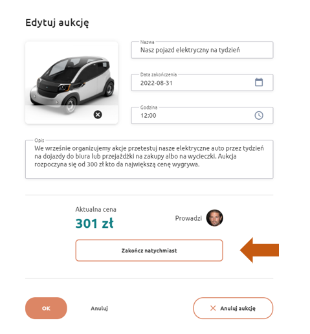The width and height of the screenshot is (310, 334).
Task: Remove the car image with X icon
Action: [x=98, y=115]
